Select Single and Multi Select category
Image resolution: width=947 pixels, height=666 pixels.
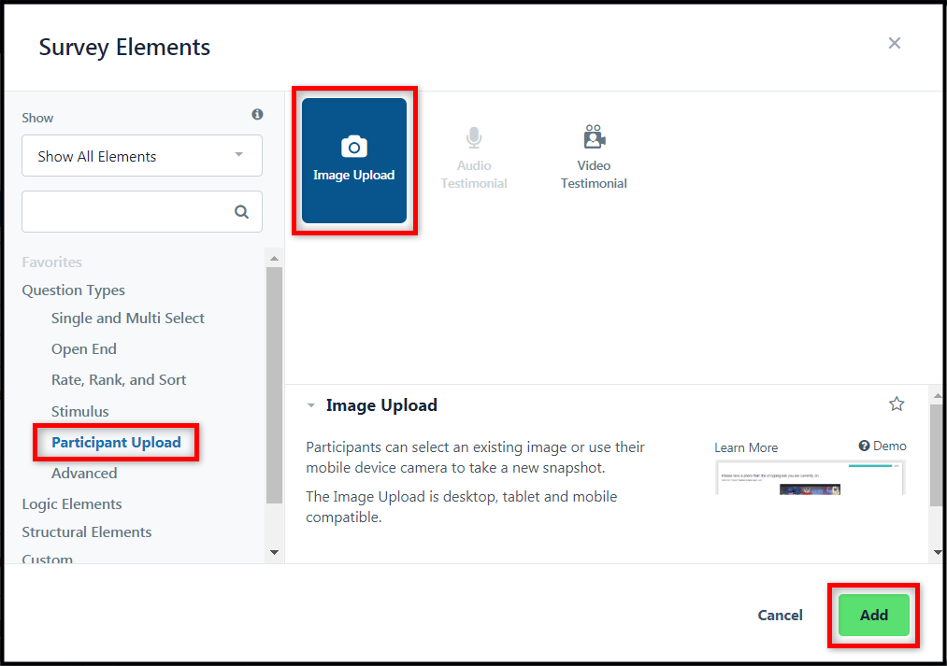127,319
